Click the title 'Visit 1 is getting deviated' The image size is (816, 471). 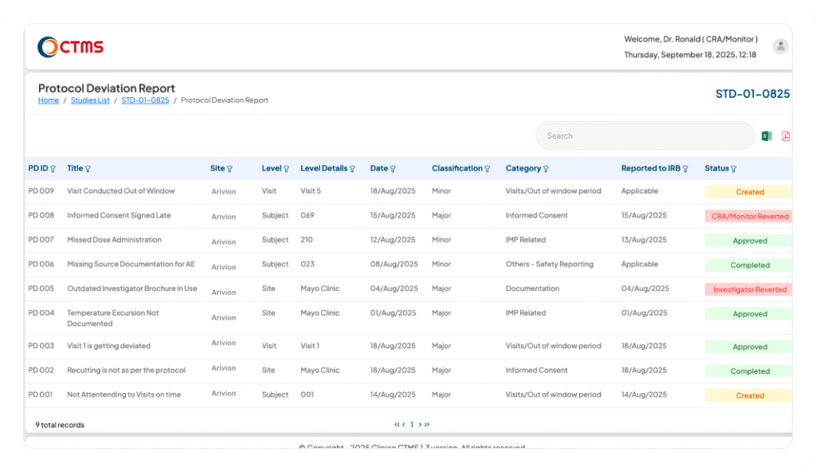tap(108, 346)
